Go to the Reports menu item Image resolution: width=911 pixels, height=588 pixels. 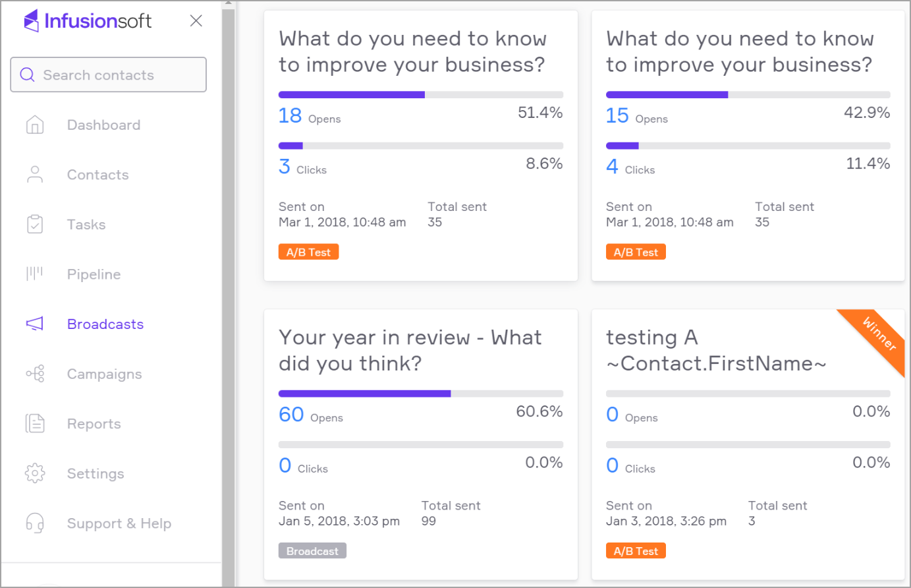(x=94, y=423)
